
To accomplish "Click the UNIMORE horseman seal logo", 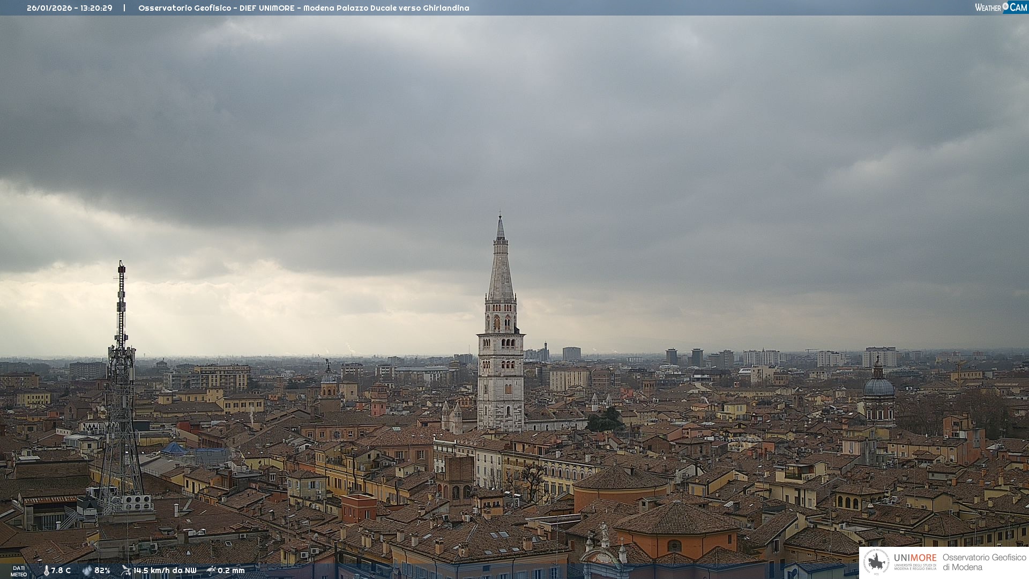I will click(x=876, y=562).
